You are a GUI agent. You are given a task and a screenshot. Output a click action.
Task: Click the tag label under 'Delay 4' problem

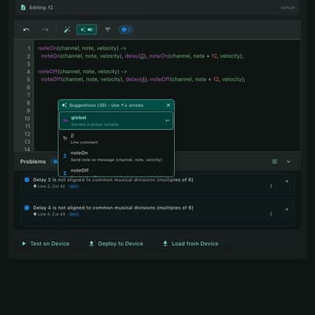click(74, 214)
